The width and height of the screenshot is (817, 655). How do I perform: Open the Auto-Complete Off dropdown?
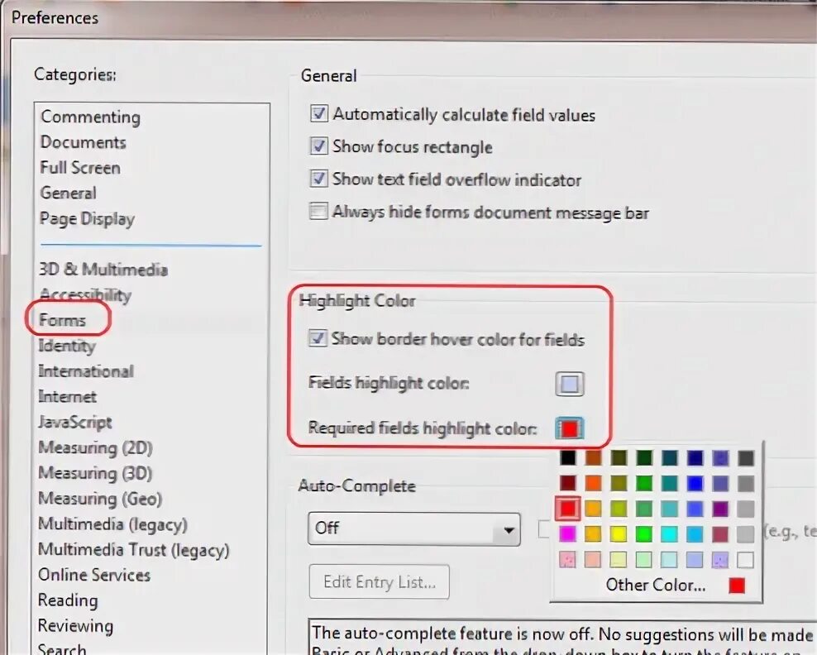(414, 529)
